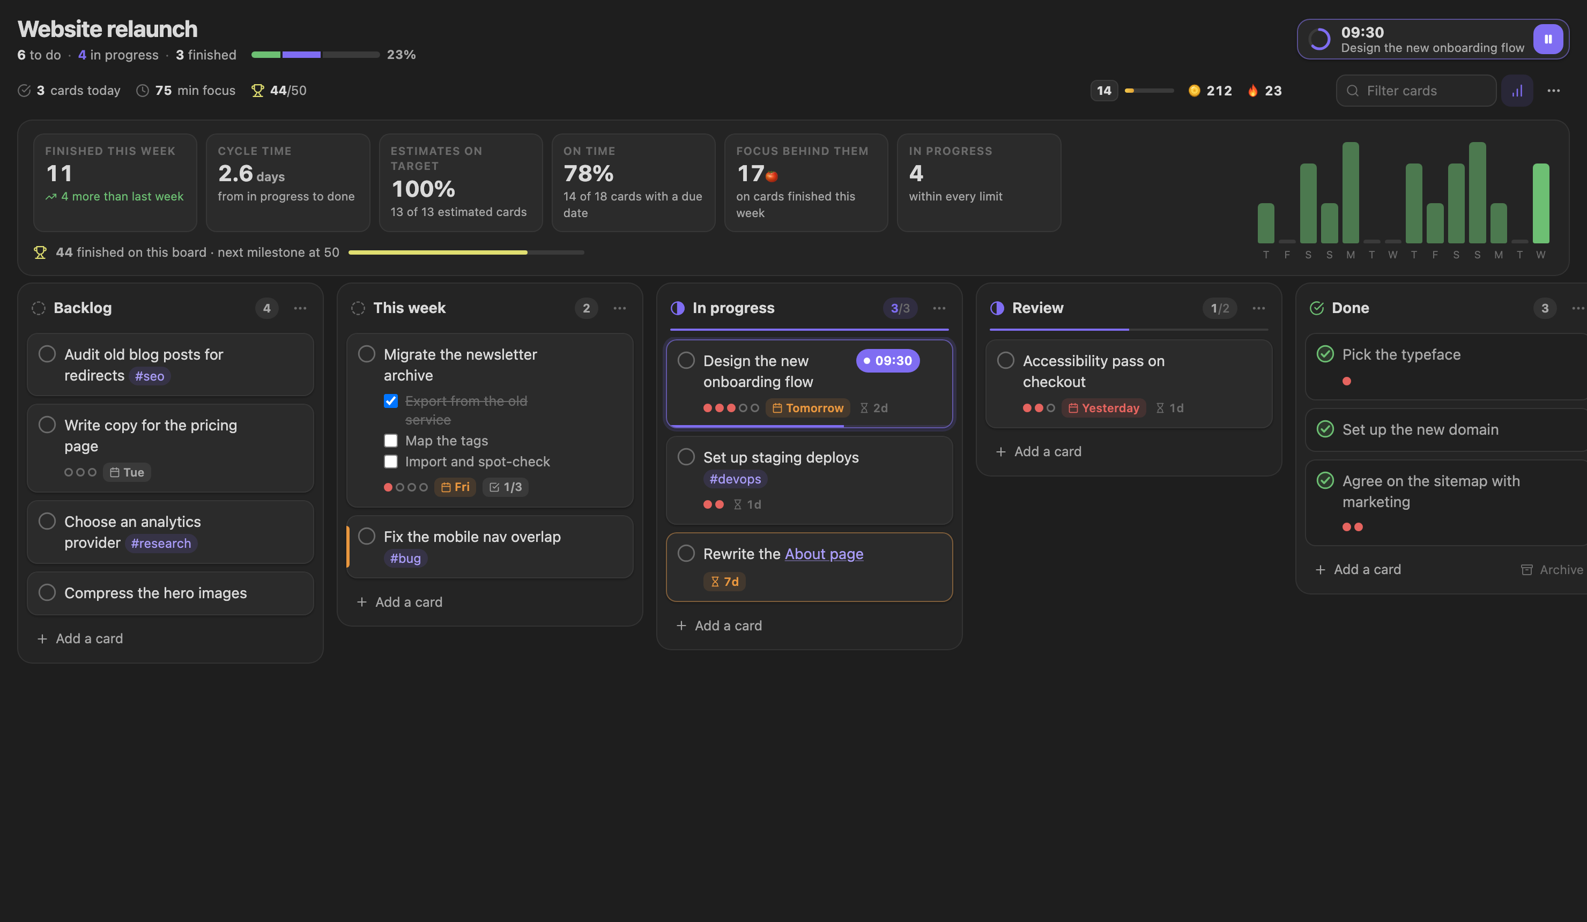Click the Tue due date badge
1587x922 pixels.
[127, 472]
